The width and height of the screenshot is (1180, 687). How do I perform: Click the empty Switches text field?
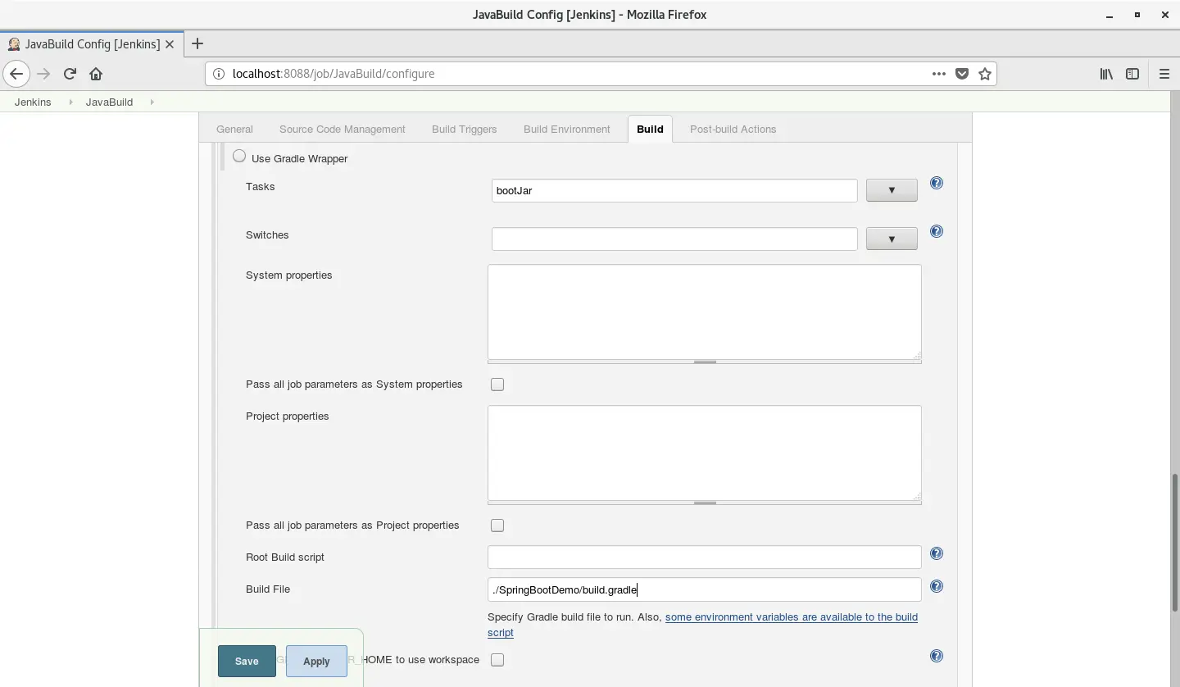[674, 239]
